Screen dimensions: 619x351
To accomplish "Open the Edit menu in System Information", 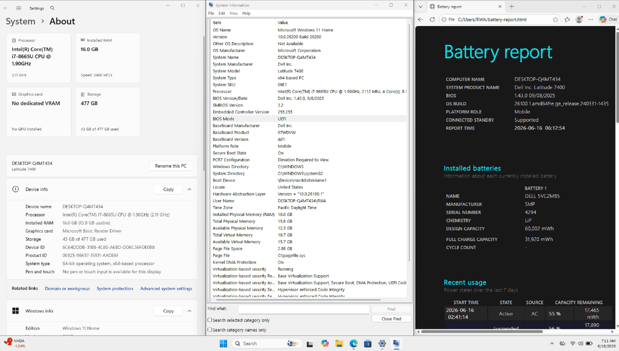I will (x=222, y=13).
